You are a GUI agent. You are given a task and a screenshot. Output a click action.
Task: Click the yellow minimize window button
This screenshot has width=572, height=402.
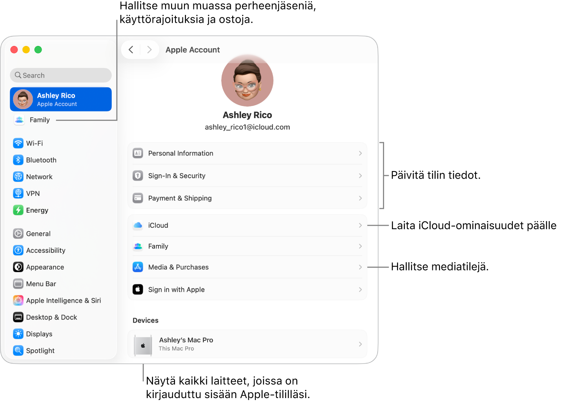point(26,49)
